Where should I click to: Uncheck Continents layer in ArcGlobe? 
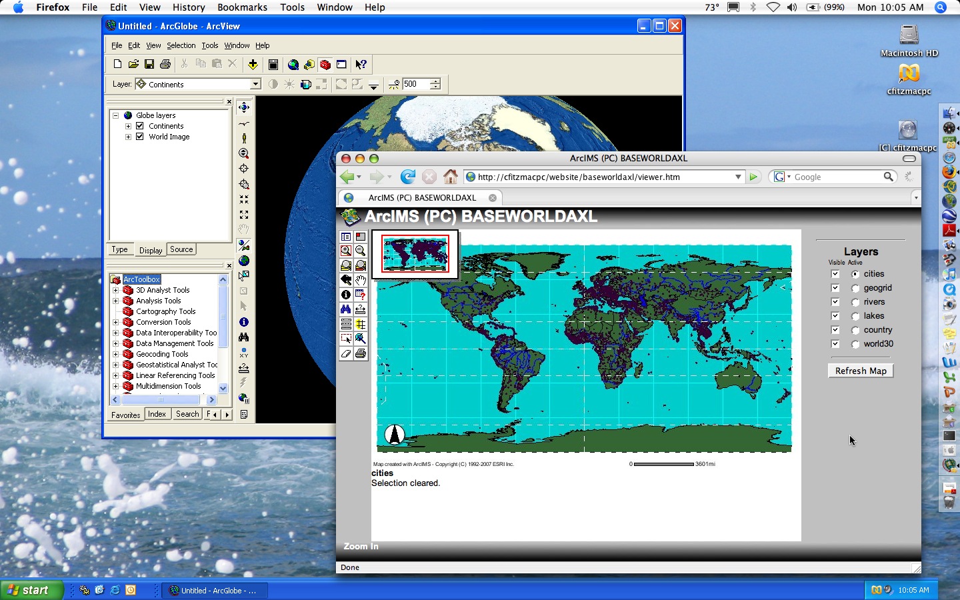[140, 126]
